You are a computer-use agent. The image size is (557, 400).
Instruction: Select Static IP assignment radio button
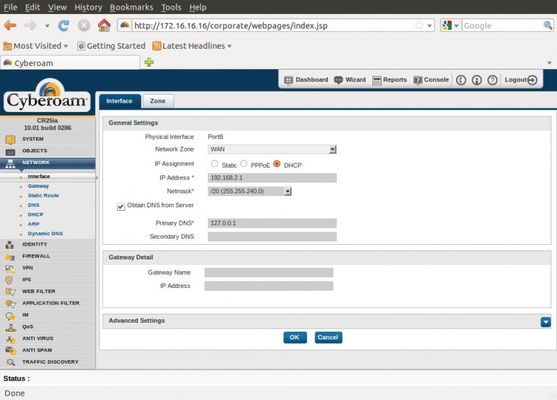[x=214, y=164]
